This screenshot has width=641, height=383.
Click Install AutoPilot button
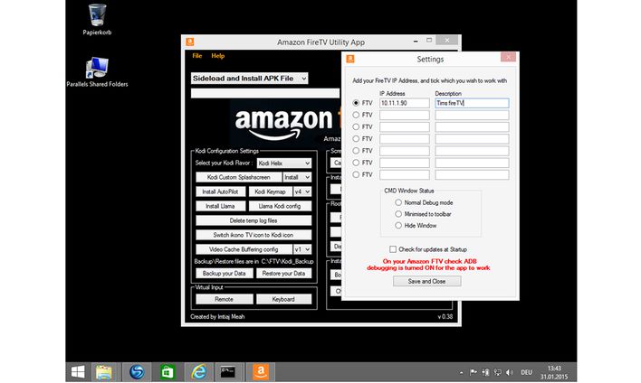(x=221, y=191)
